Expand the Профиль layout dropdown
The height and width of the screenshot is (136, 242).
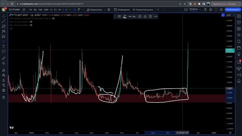click(200, 10)
